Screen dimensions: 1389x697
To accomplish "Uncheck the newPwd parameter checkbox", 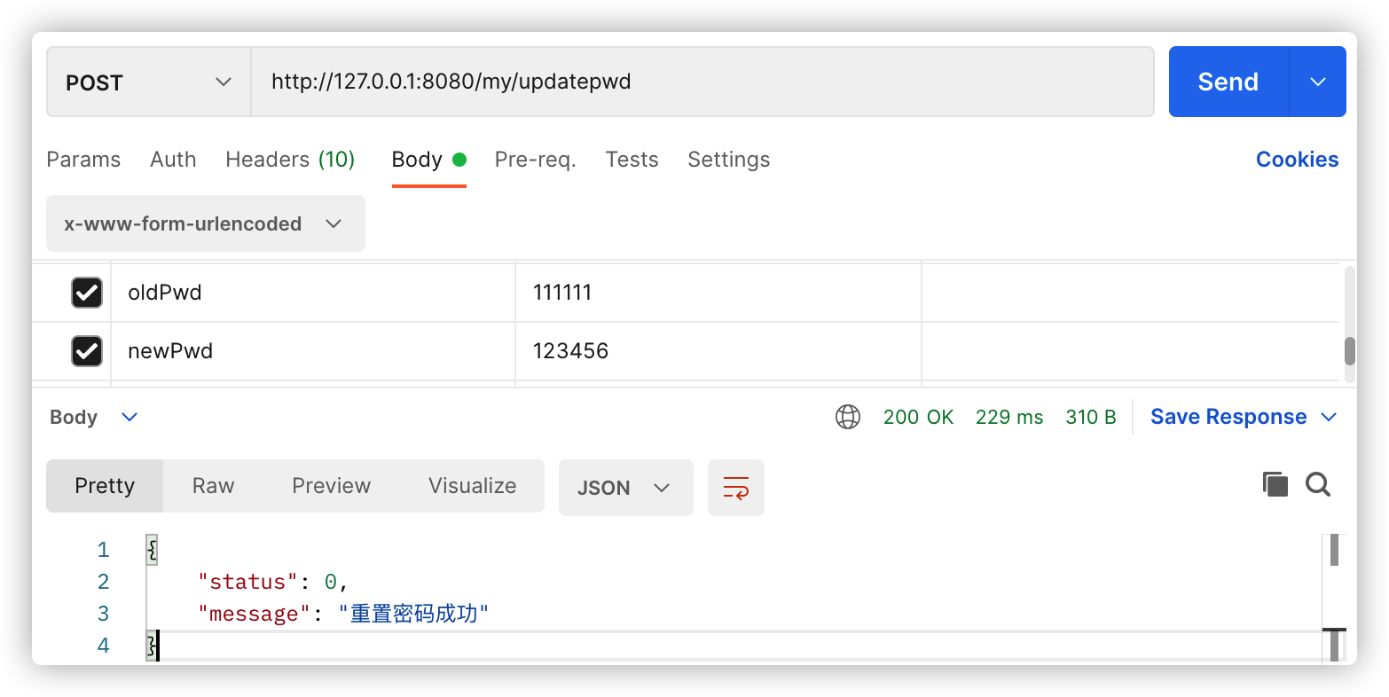I will point(87,350).
